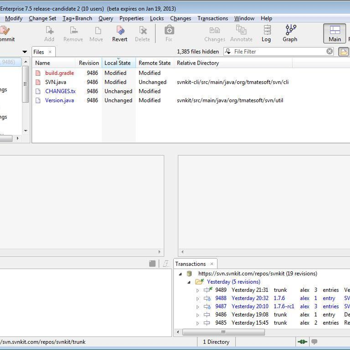The image size is (350, 350).
Task: Expand revision 9485 in Transactions
Action: click(x=197, y=323)
